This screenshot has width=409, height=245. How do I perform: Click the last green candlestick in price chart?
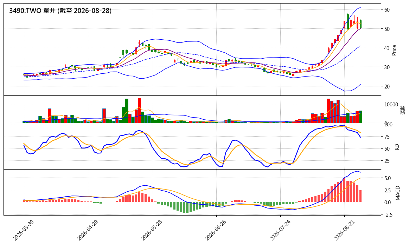(360, 24)
